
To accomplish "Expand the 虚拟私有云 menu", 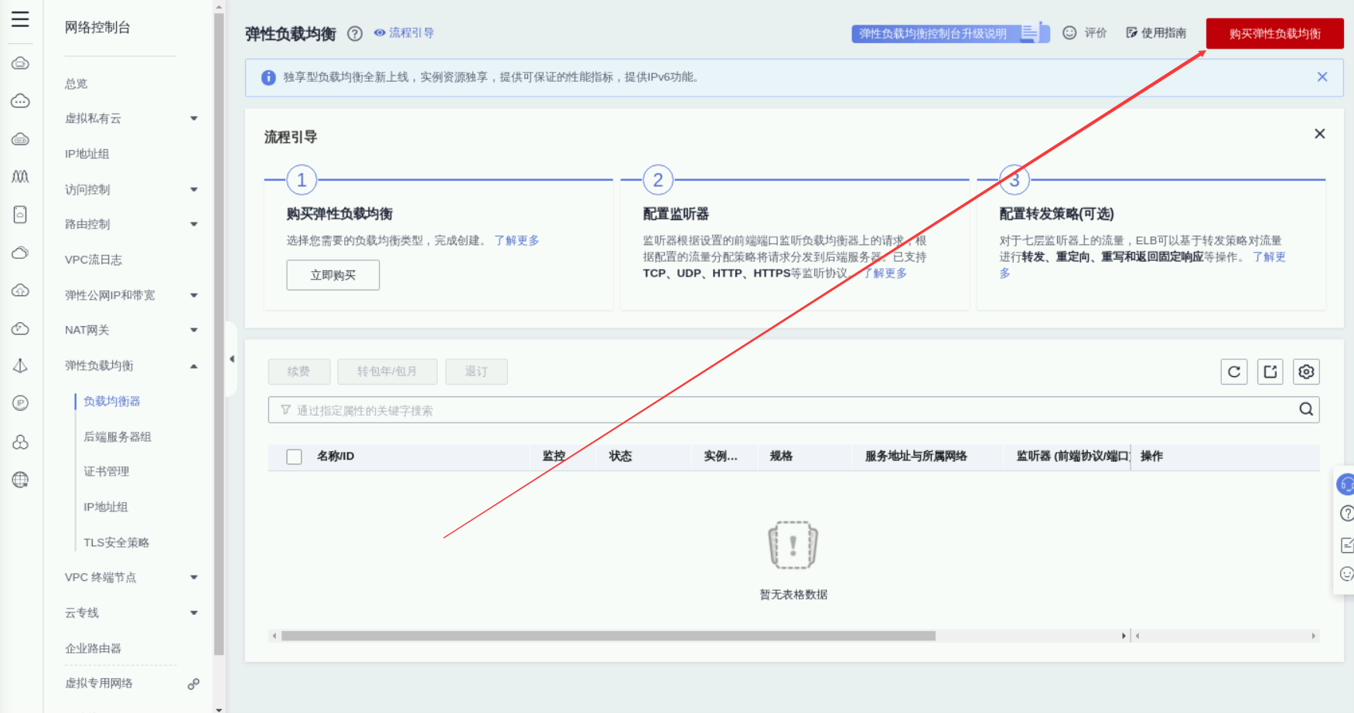I will (x=194, y=118).
